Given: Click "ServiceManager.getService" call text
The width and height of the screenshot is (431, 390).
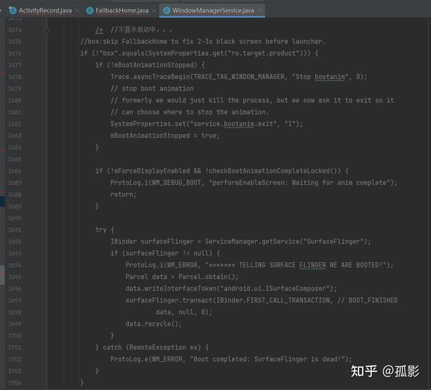Looking at the screenshot, I should tap(252, 241).
